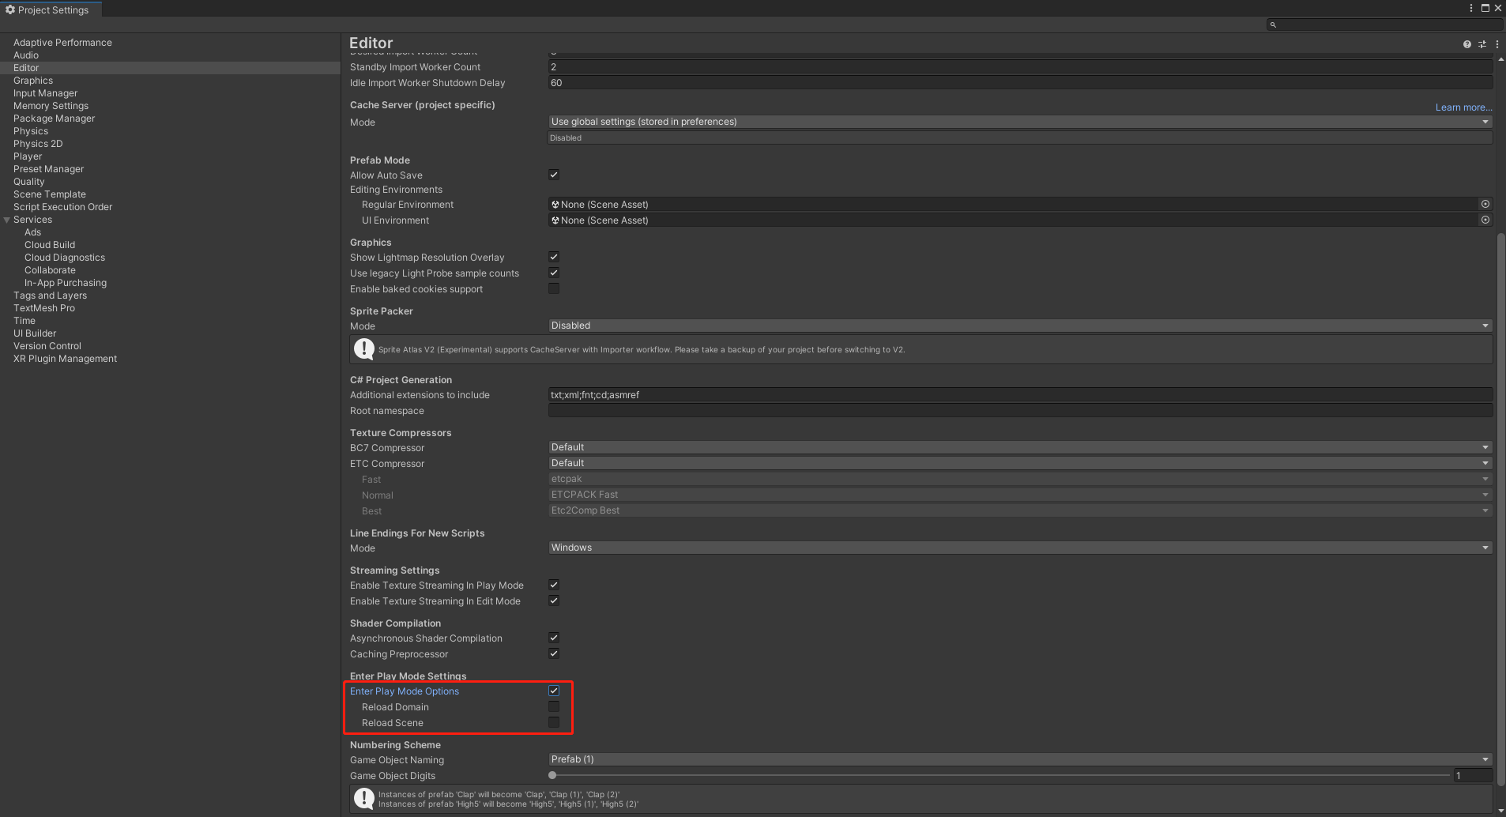Click inside the search field
This screenshot has height=817, width=1506.
1383,24
